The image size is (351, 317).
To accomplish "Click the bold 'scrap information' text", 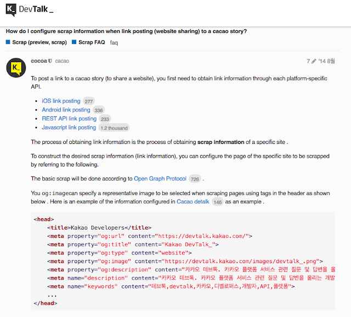I will (x=220, y=142).
